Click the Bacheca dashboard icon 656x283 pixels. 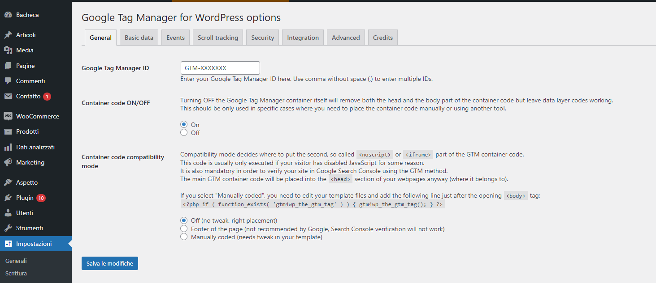[8, 15]
